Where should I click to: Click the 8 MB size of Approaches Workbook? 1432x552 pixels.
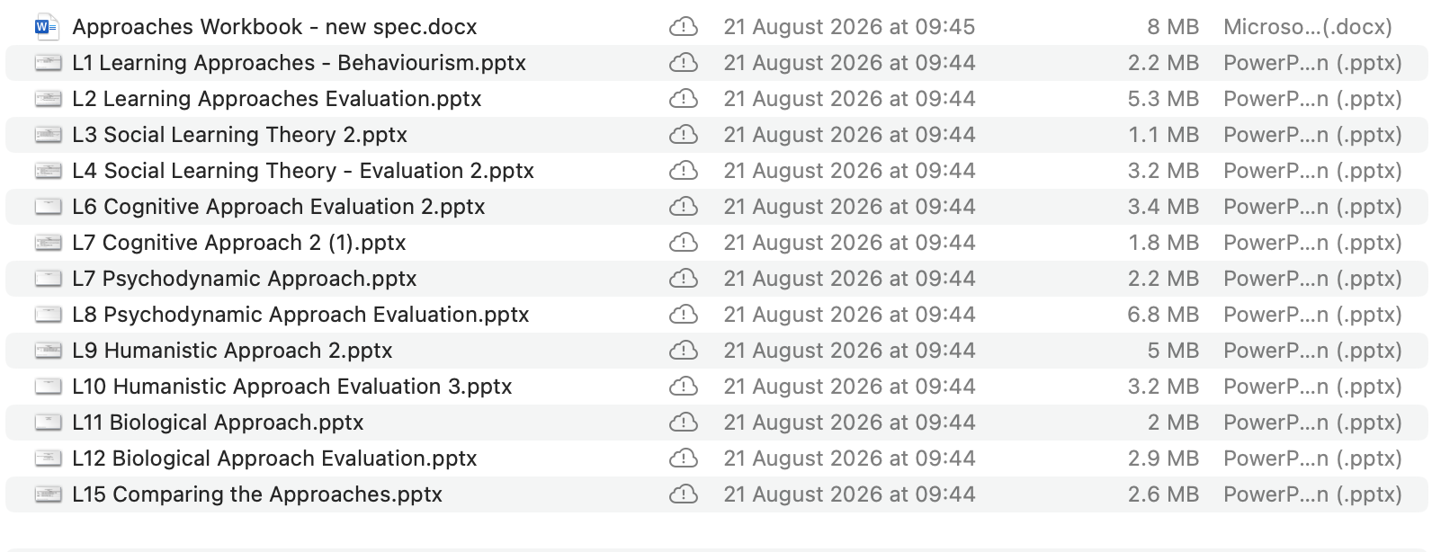(x=1173, y=27)
